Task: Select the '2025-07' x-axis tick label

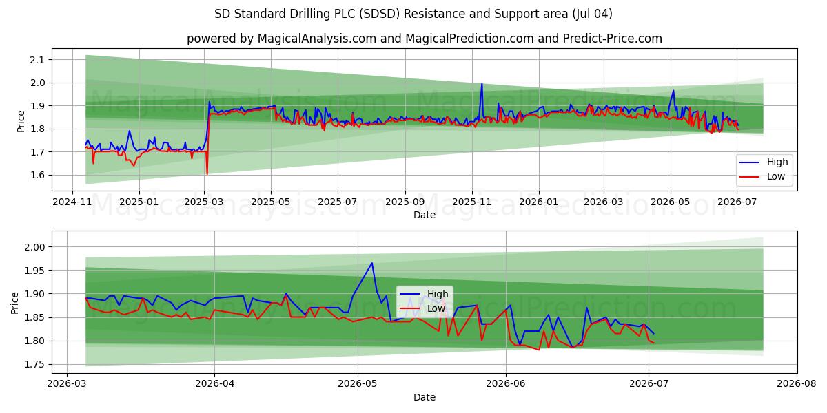Action: point(338,203)
